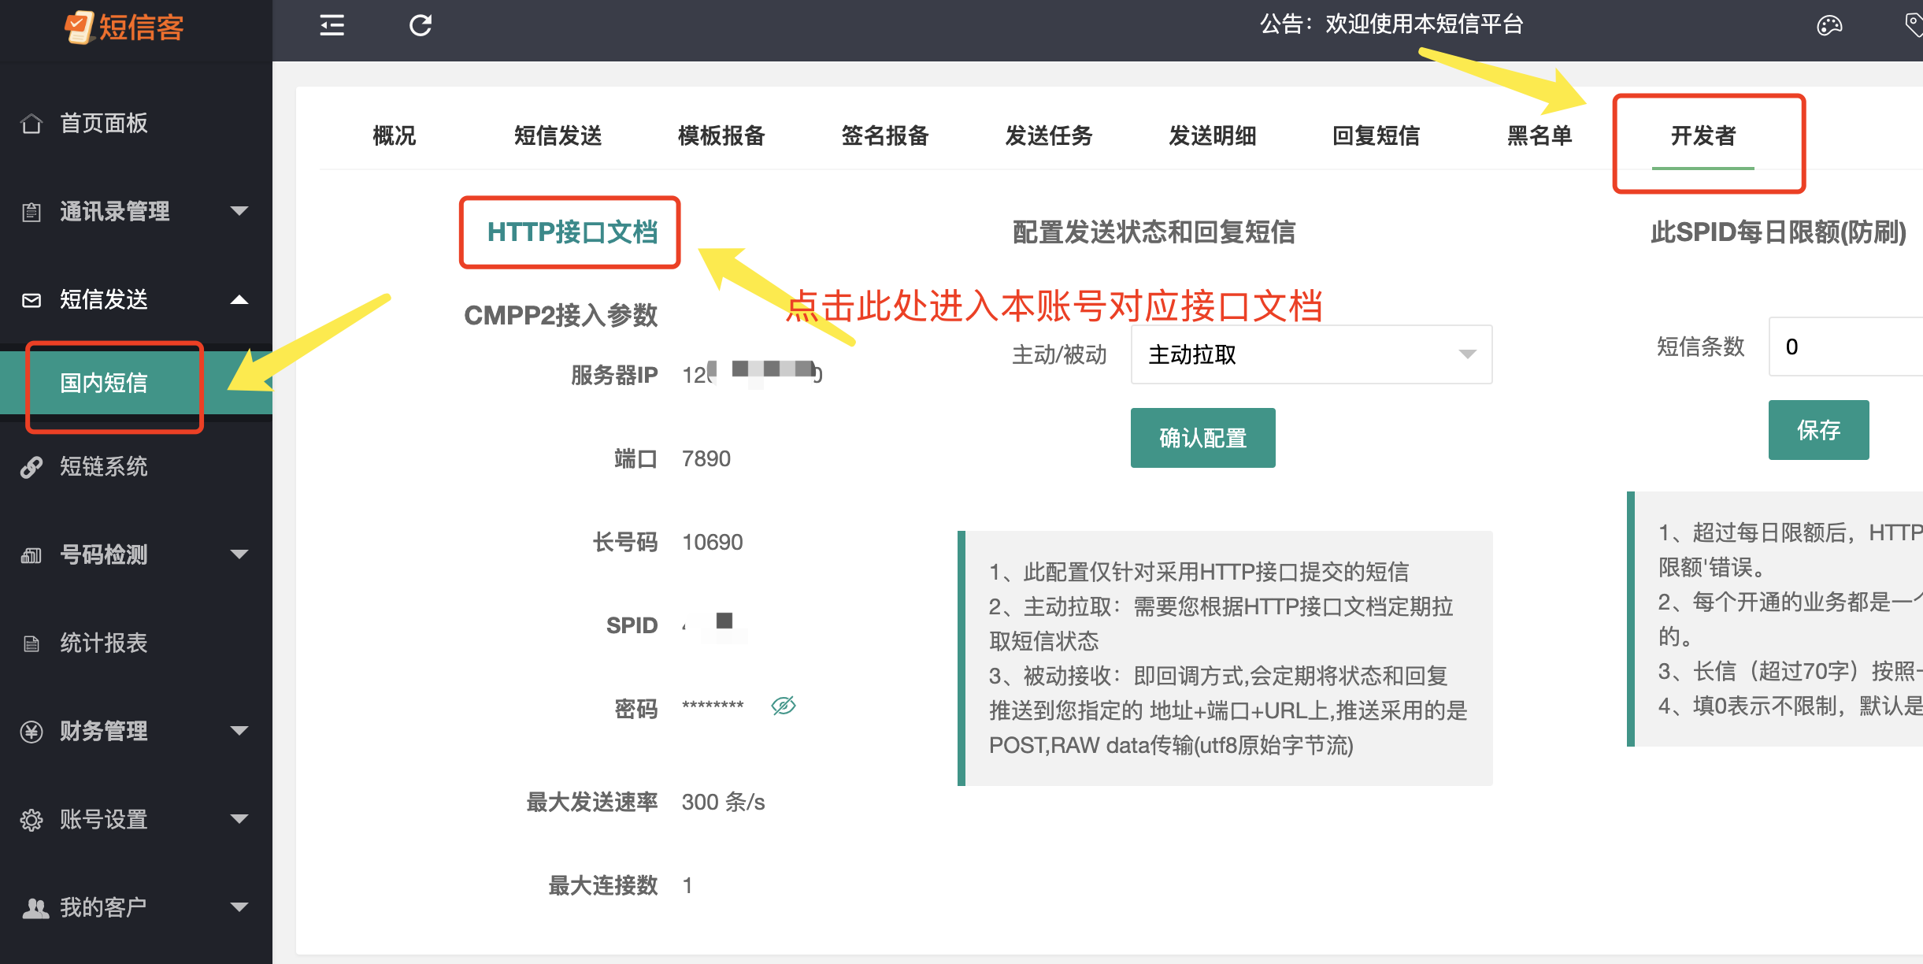Switch to the 黑名单 tab

click(1540, 135)
